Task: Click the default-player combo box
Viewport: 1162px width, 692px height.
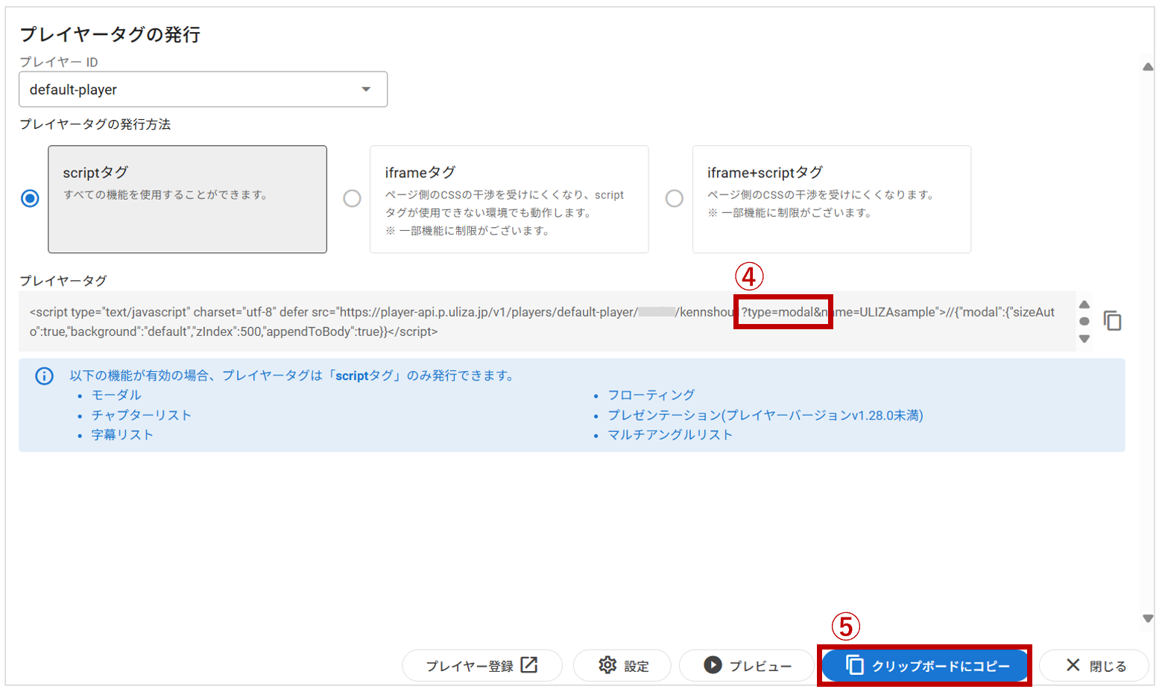Action: (x=186, y=89)
